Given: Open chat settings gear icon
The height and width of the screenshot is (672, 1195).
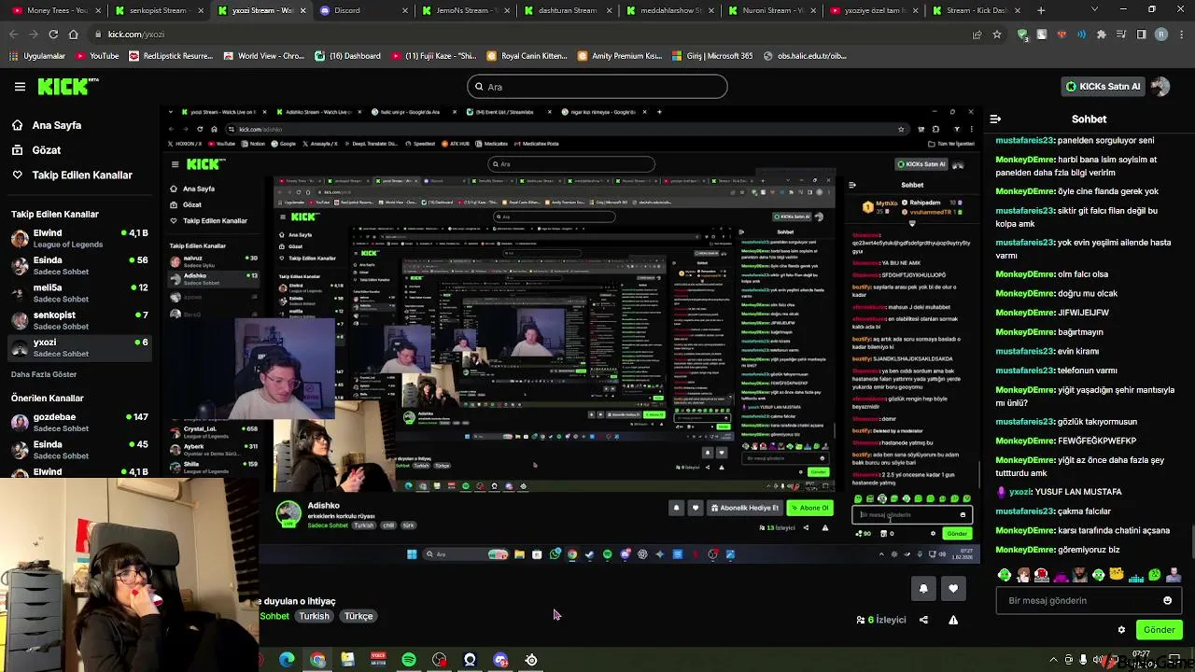Looking at the screenshot, I should [1121, 630].
